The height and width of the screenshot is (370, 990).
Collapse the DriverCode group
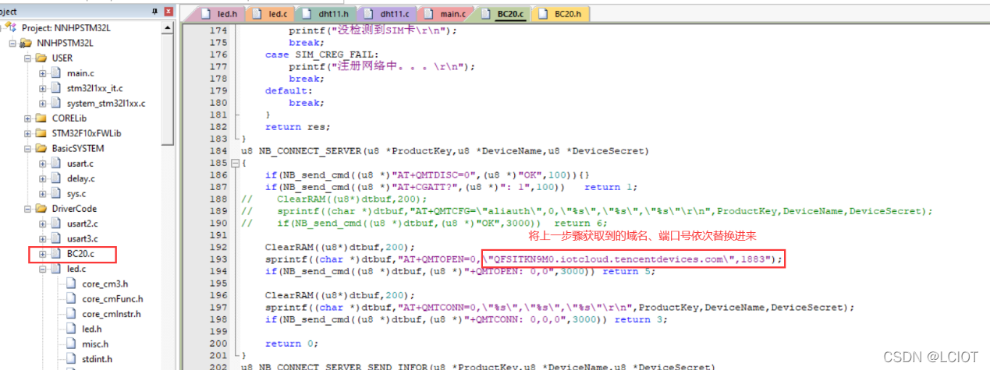(x=28, y=209)
